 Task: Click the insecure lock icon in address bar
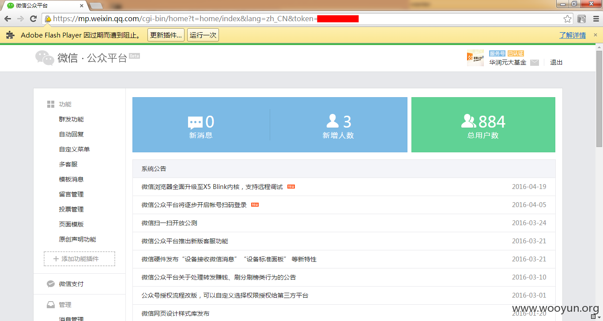(x=48, y=19)
